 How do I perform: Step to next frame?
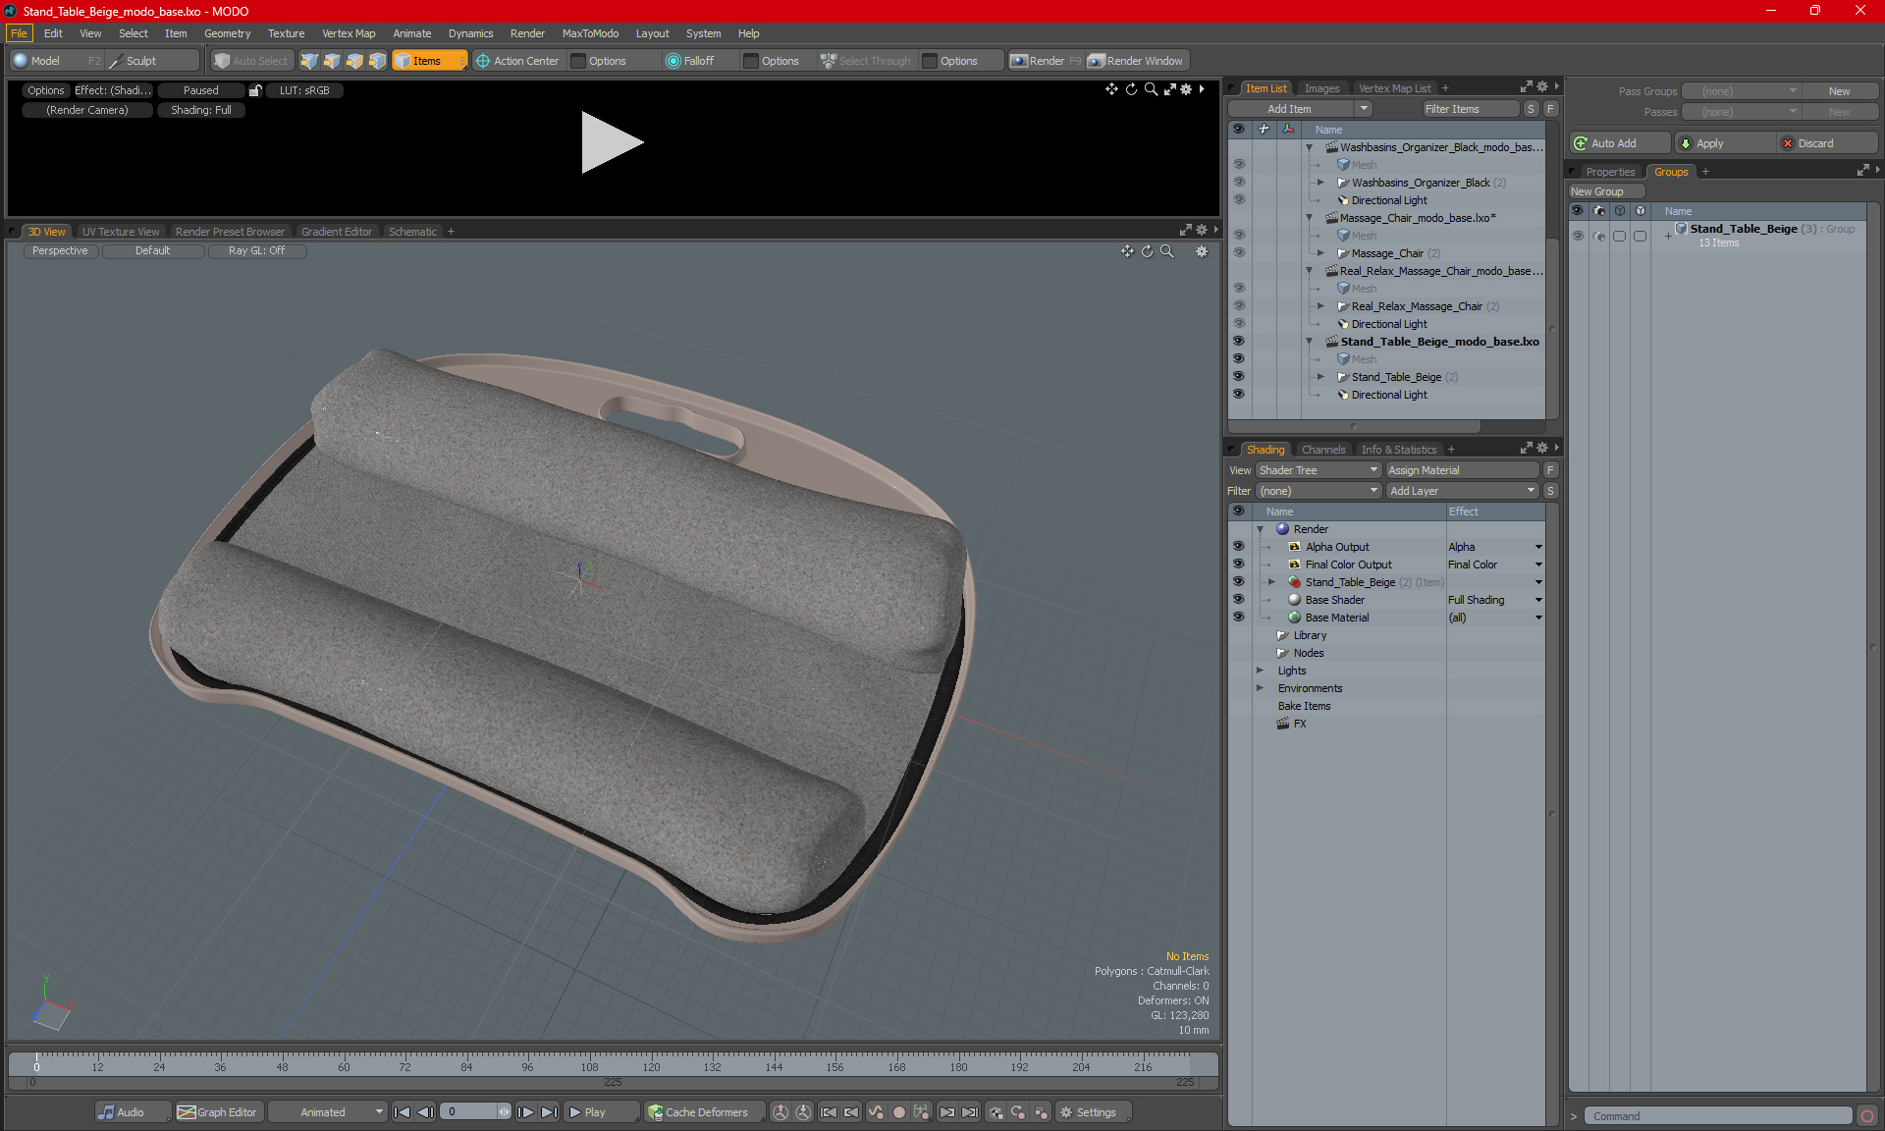coord(526,1112)
